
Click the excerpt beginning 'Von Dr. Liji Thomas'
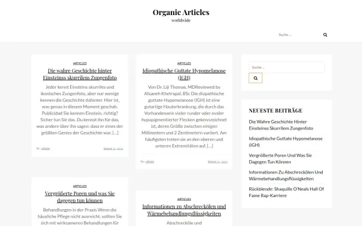(184, 116)
